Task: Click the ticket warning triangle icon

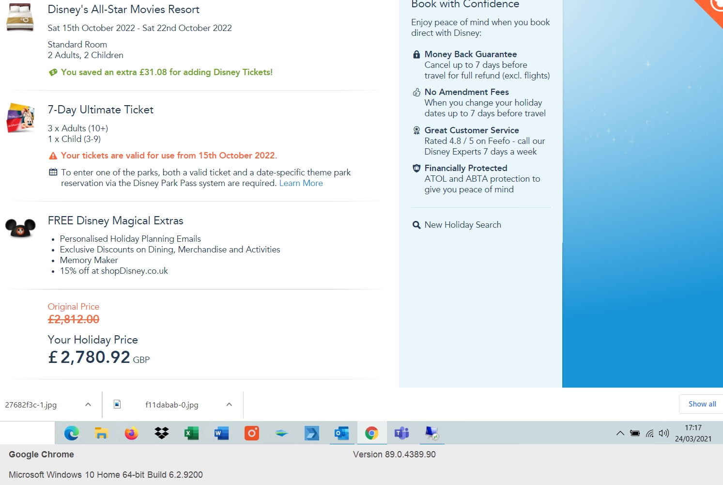Action: pos(53,156)
